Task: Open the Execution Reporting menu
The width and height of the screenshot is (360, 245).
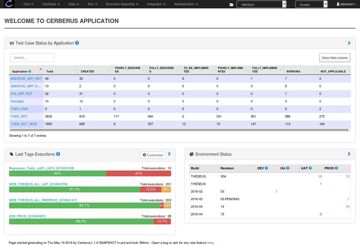Action: tap(122, 4)
